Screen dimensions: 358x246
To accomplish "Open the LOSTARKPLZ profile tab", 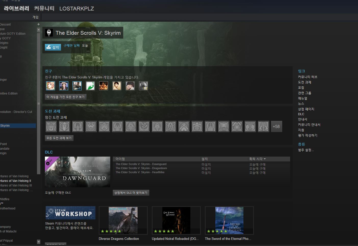I will click(77, 9).
